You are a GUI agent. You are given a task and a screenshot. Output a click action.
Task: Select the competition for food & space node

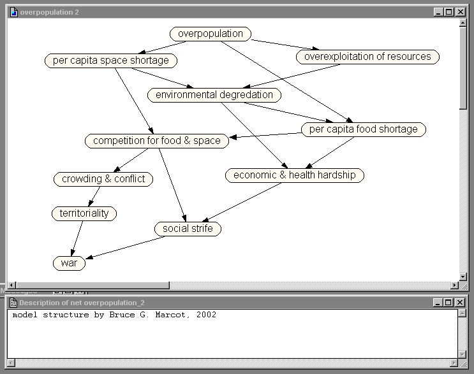tap(157, 141)
